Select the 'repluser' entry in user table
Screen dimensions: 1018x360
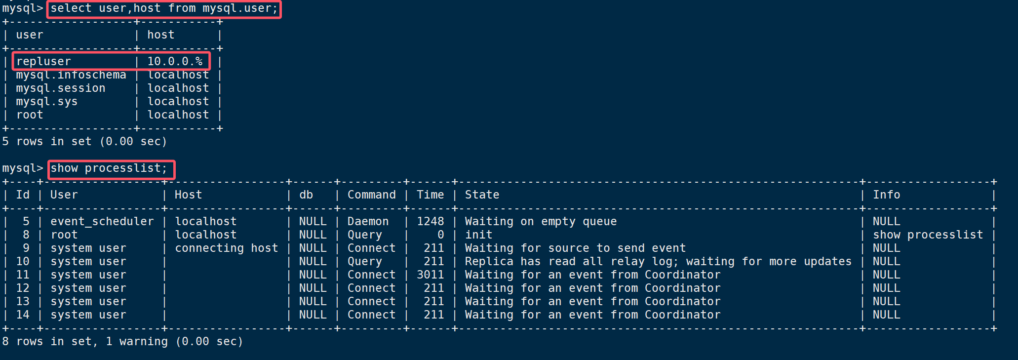click(43, 62)
